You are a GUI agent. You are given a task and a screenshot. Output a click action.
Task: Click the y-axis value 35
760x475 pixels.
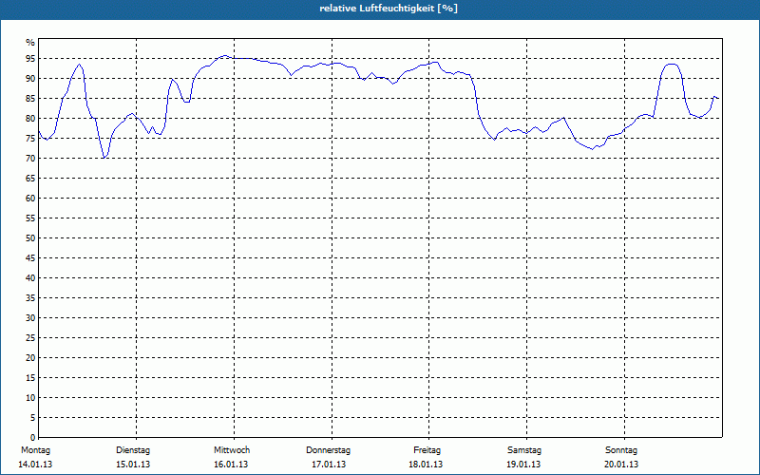30,298
